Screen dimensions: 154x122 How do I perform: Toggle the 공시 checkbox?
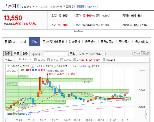87,54
